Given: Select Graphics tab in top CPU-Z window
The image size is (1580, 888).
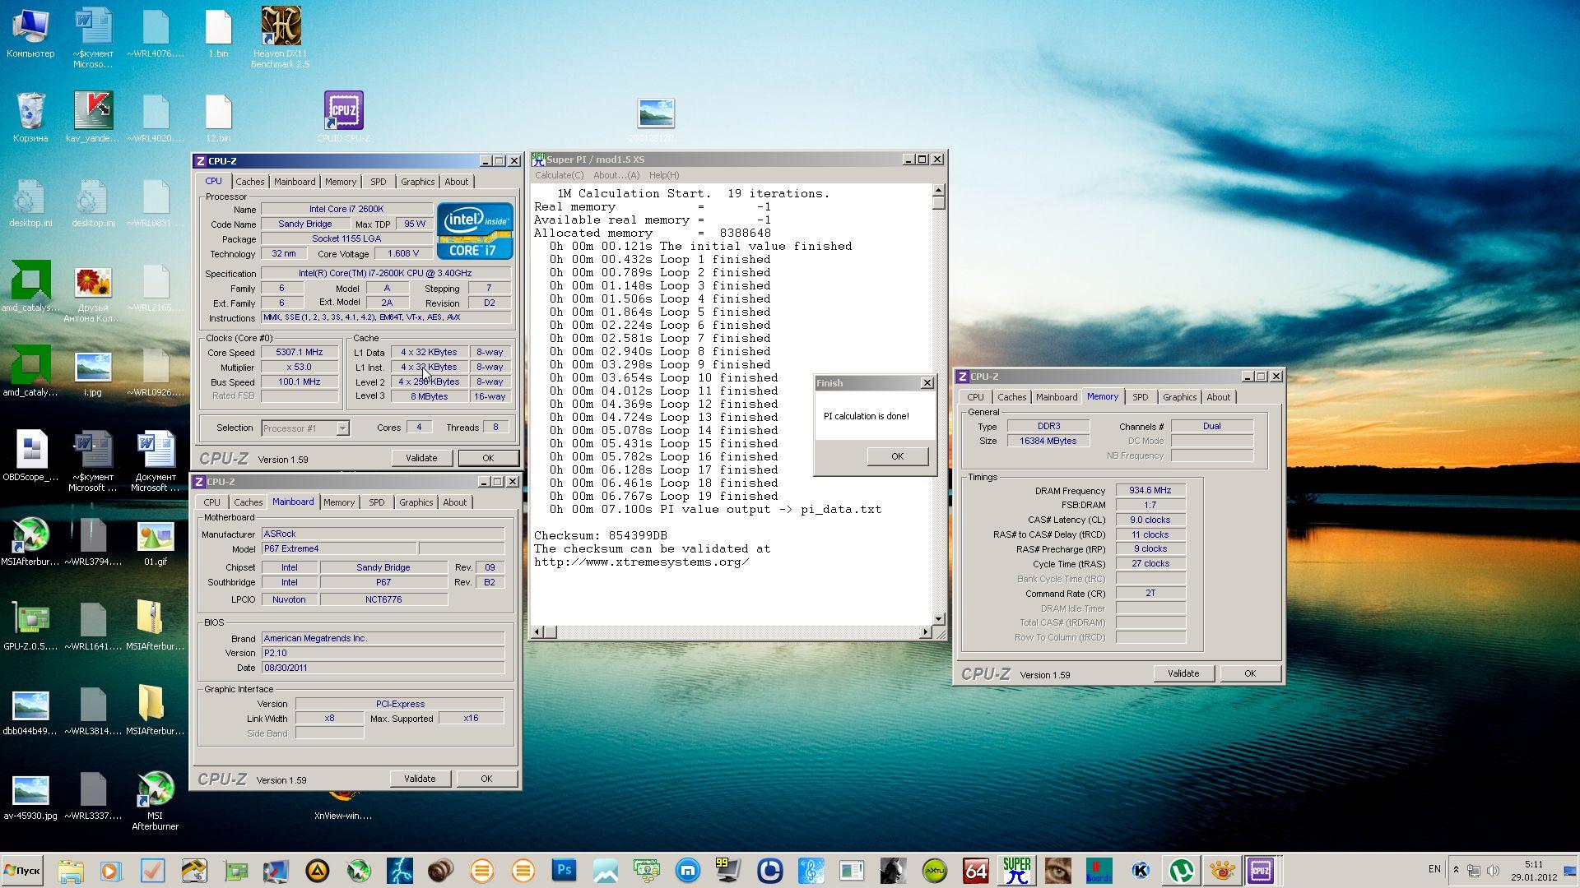Looking at the screenshot, I should tap(417, 182).
